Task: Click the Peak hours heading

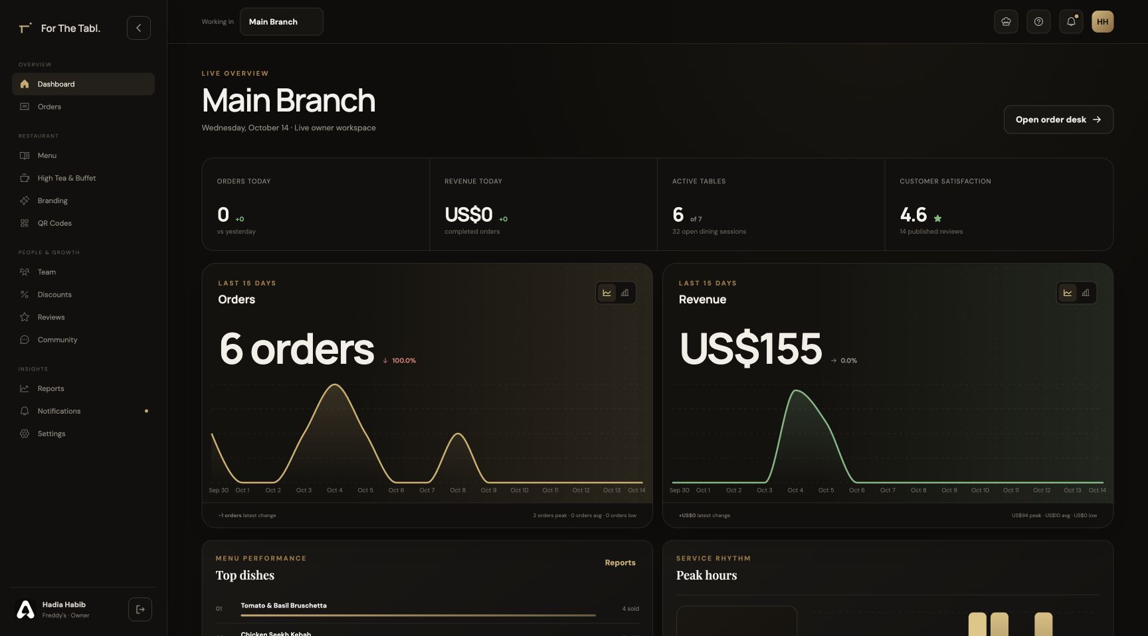Action: pyautogui.click(x=706, y=576)
